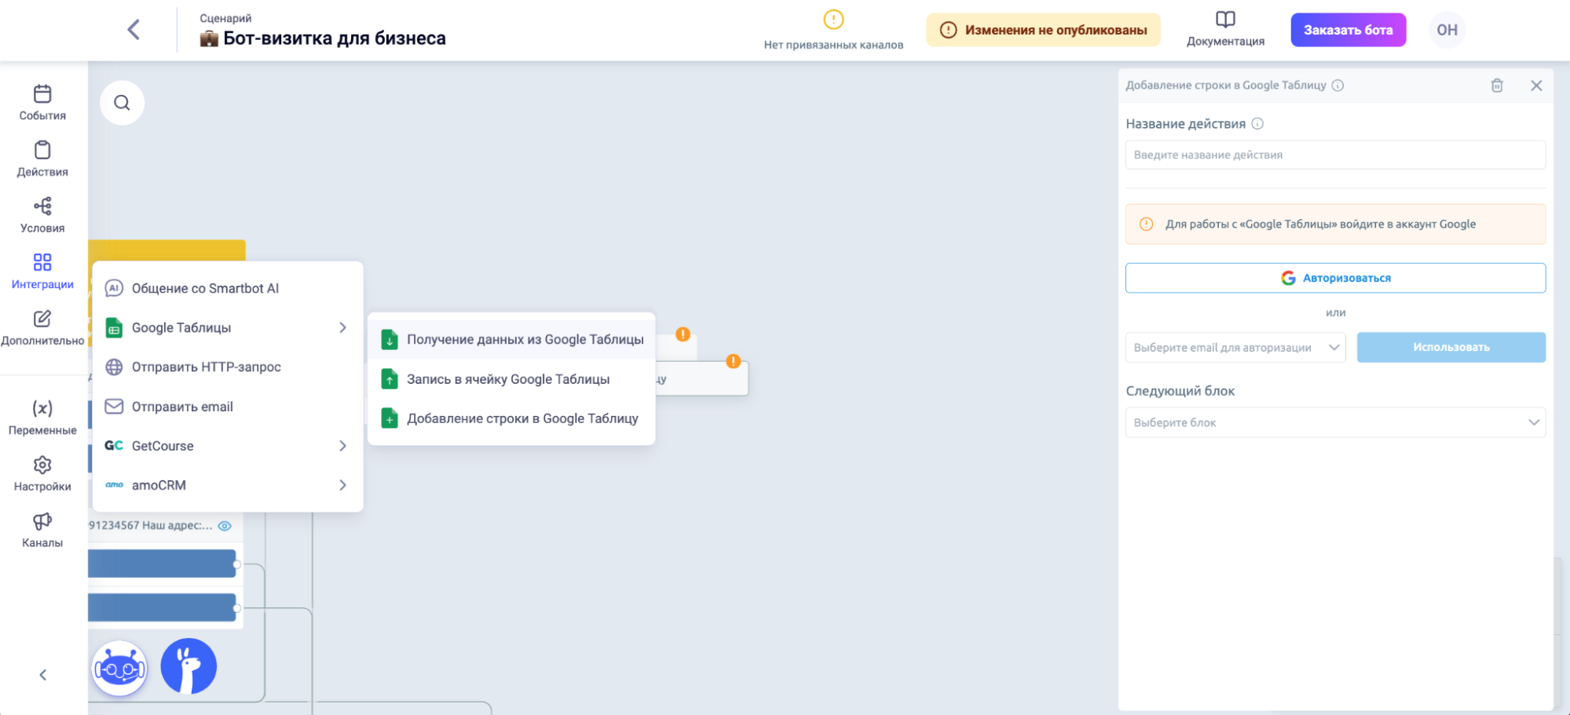Open the Выберите блок dropdown
This screenshot has height=715, width=1570.
[1335, 422]
